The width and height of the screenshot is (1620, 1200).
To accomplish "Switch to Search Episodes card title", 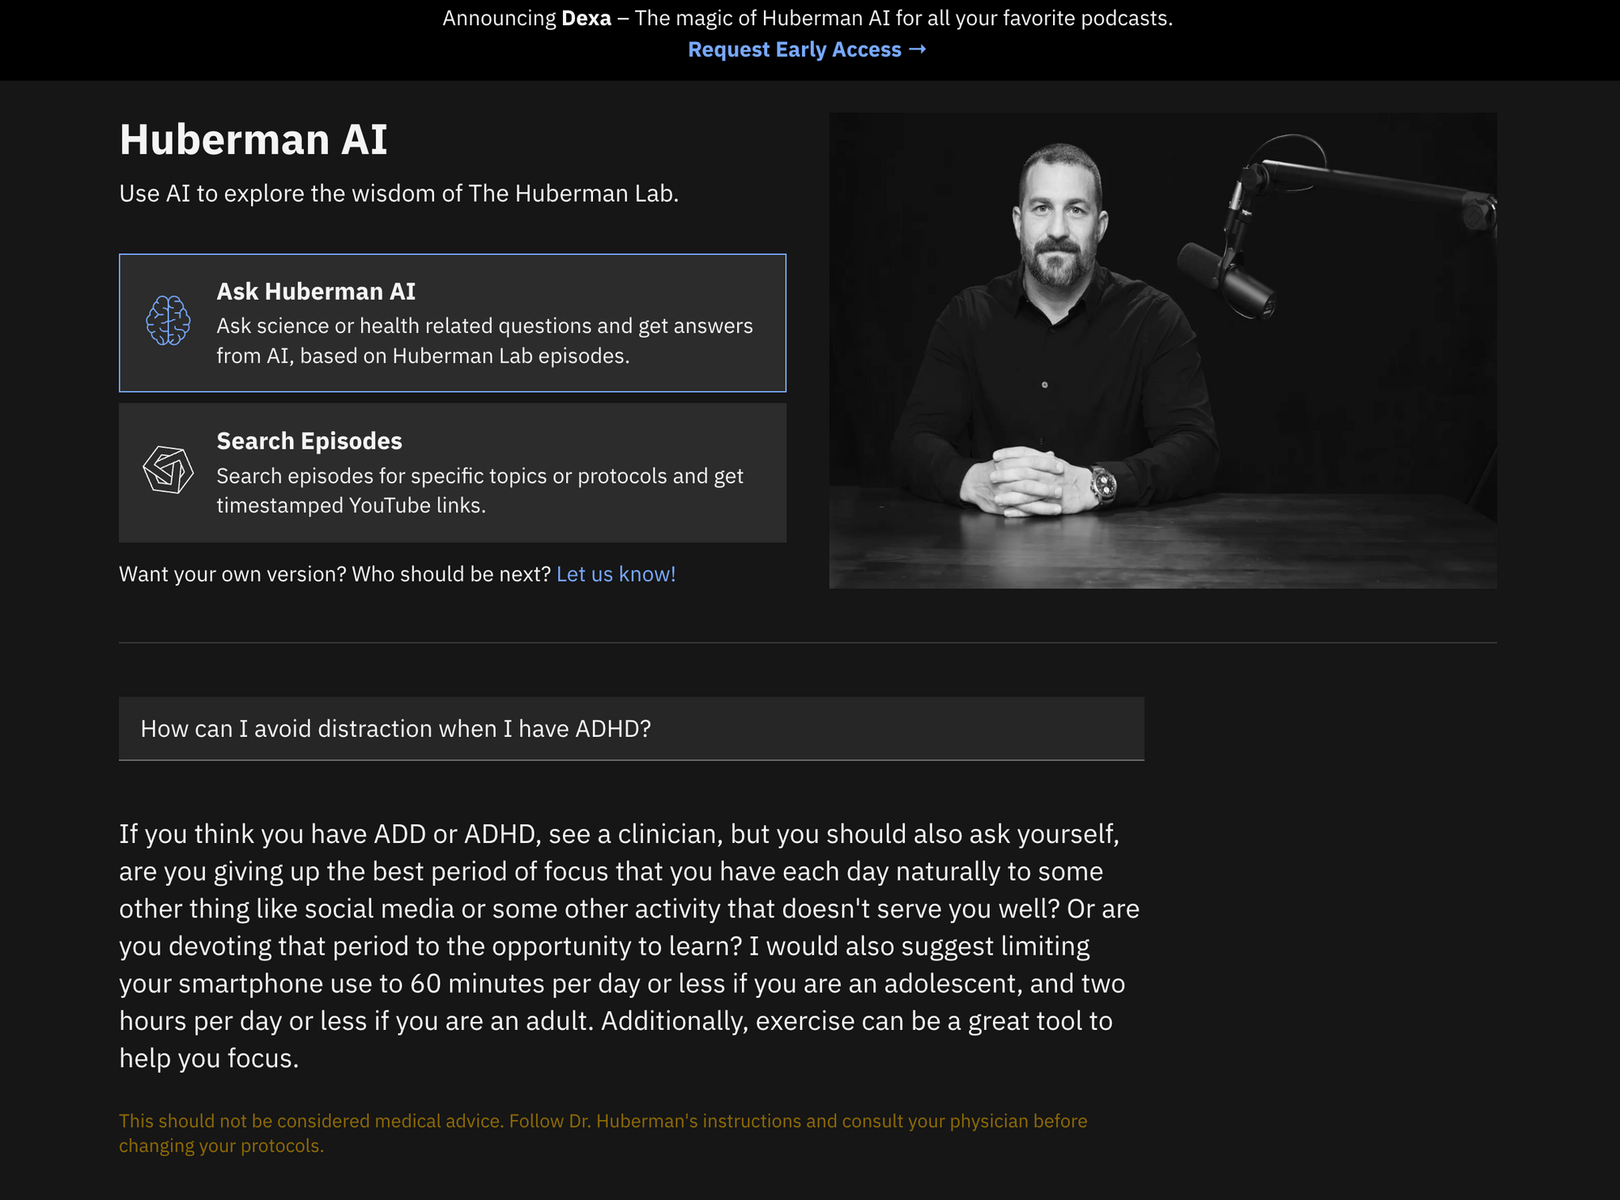I will [x=309, y=441].
